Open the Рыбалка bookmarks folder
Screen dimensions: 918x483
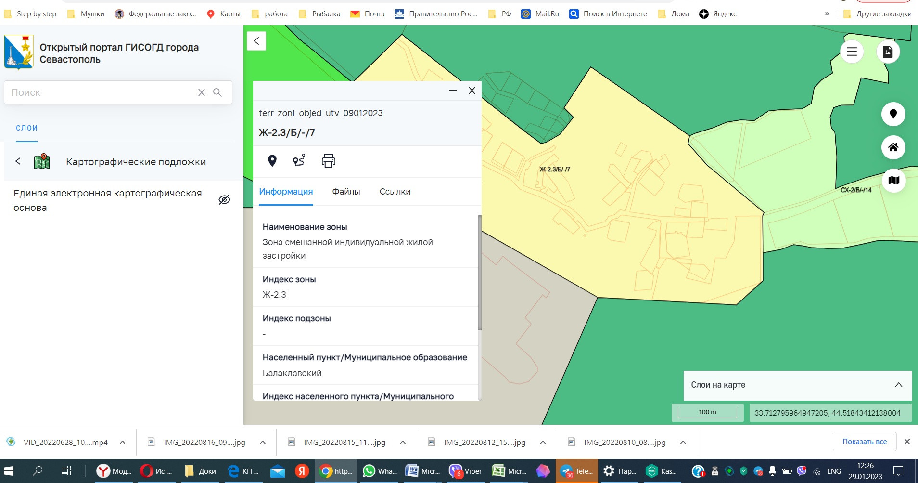click(319, 14)
